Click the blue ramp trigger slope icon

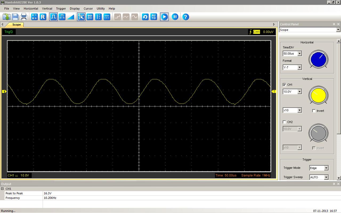(71, 17)
